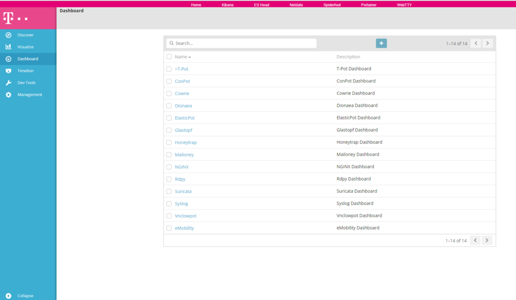516x300 pixels.
Task: Open the Cowrie dashboard link
Action: [x=182, y=93]
